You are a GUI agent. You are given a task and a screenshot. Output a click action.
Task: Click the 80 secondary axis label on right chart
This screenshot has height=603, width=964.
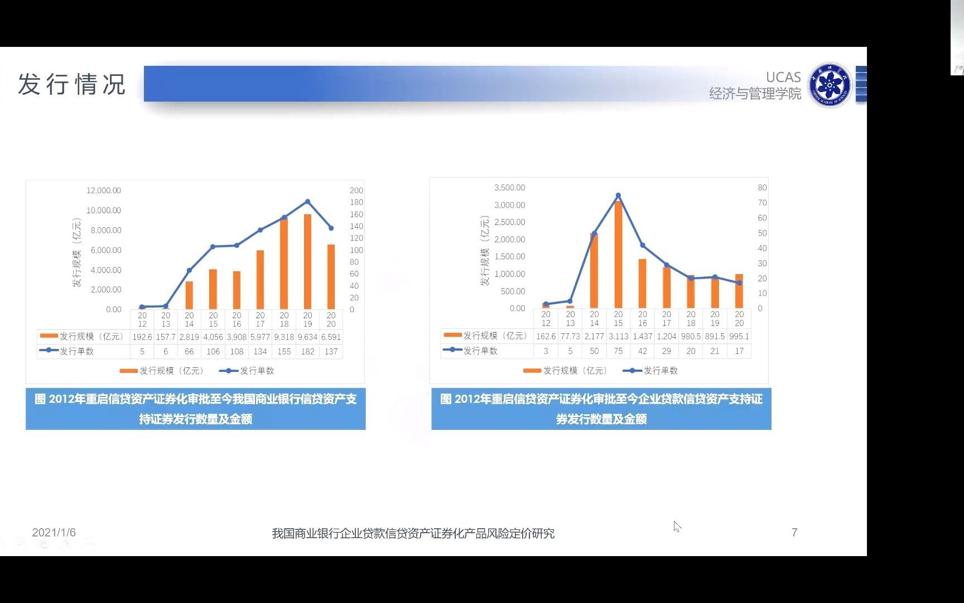pyautogui.click(x=762, y=188)
